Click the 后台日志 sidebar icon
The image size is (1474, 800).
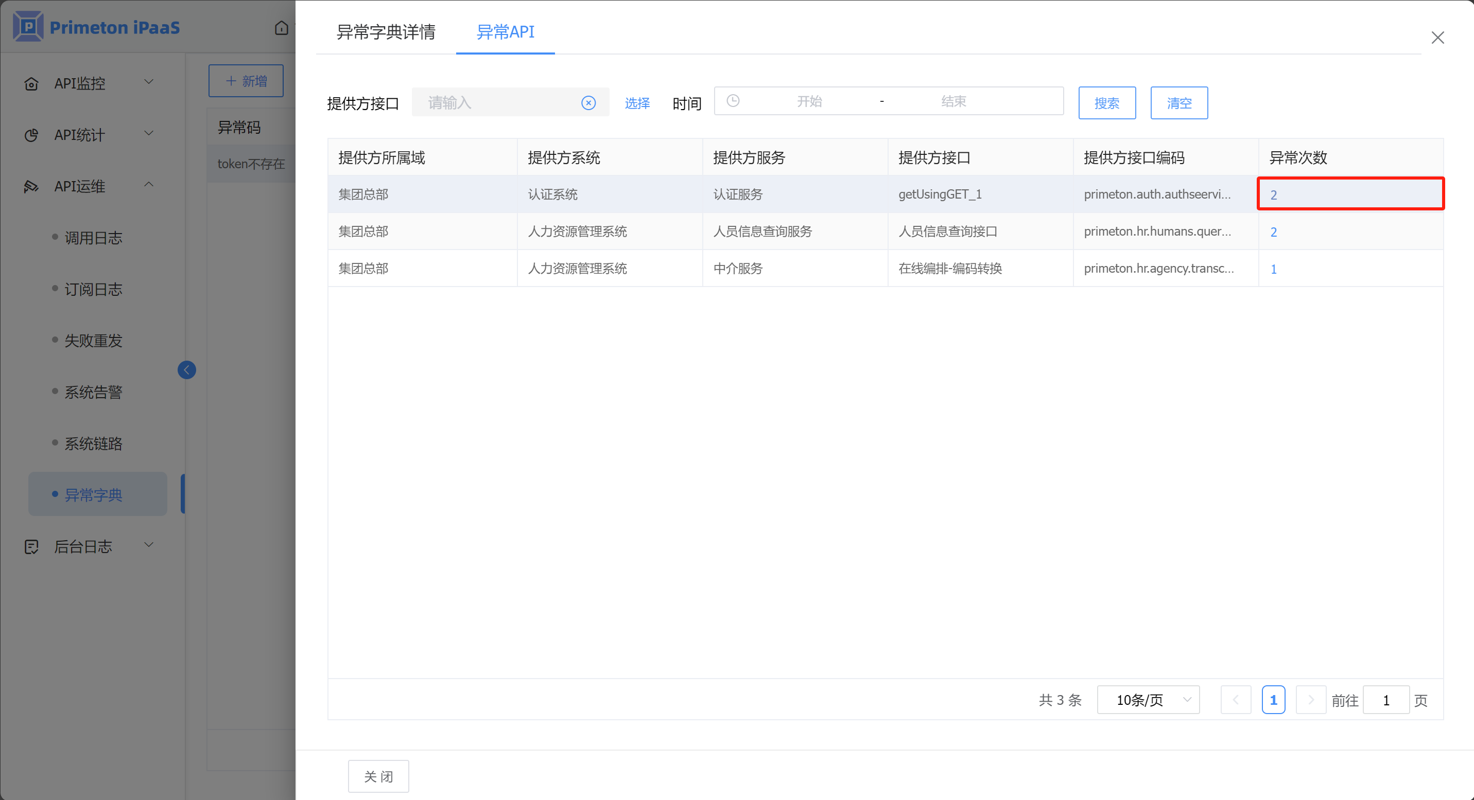[31, 547]
